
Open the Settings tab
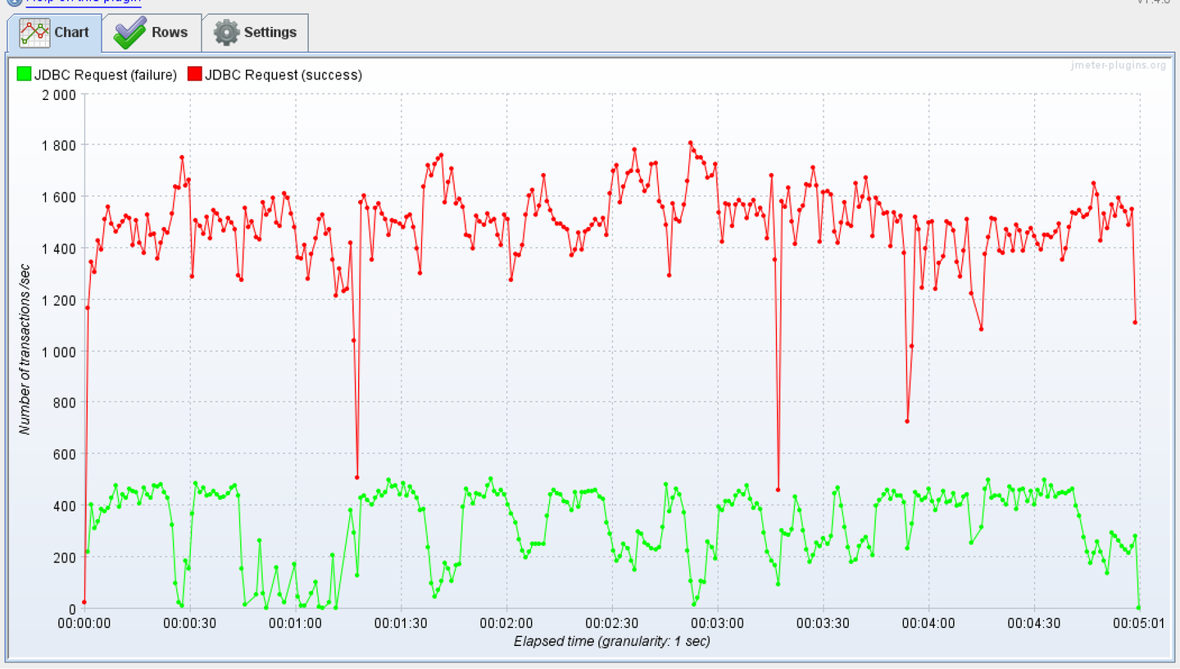tap(255, 33)
